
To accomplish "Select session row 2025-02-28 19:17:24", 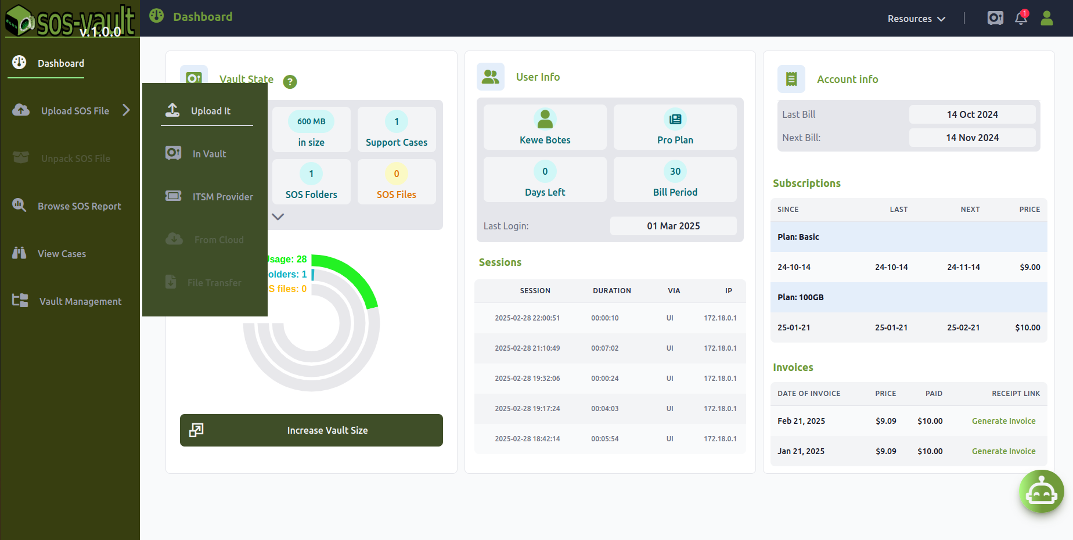I will click(x=610, y=409).
